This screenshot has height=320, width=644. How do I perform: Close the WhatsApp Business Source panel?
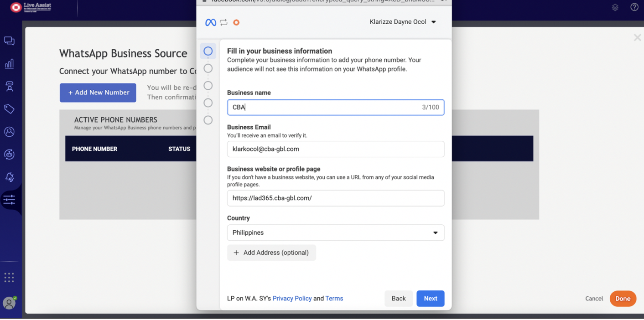tap(637, 38)
